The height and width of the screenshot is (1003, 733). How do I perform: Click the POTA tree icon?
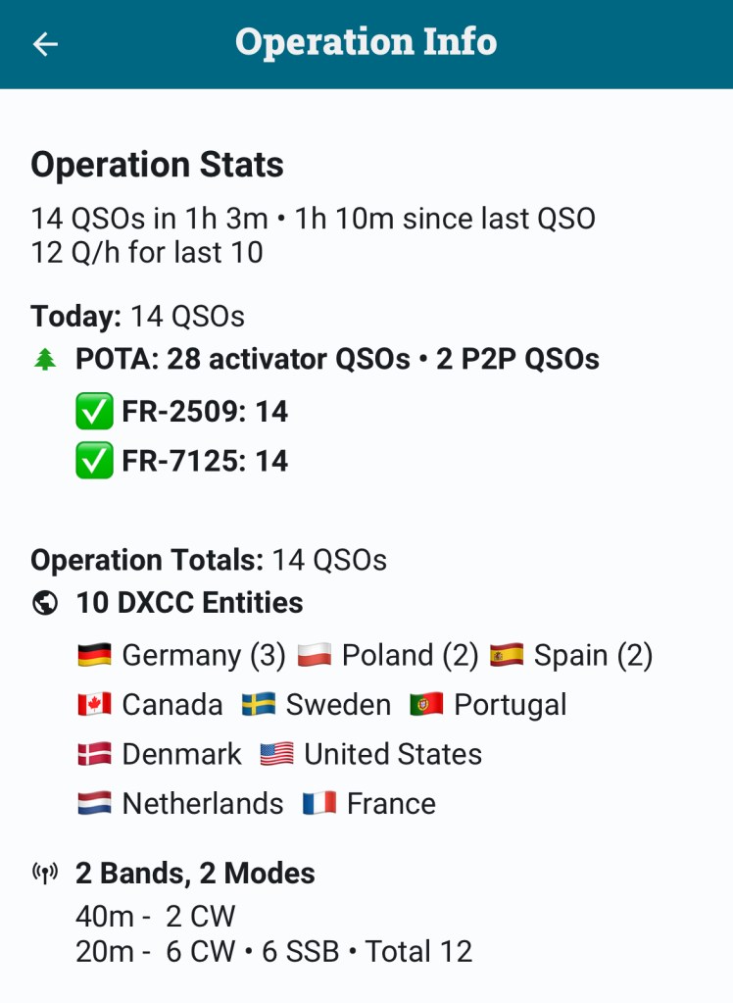click(x=45, y=360)
